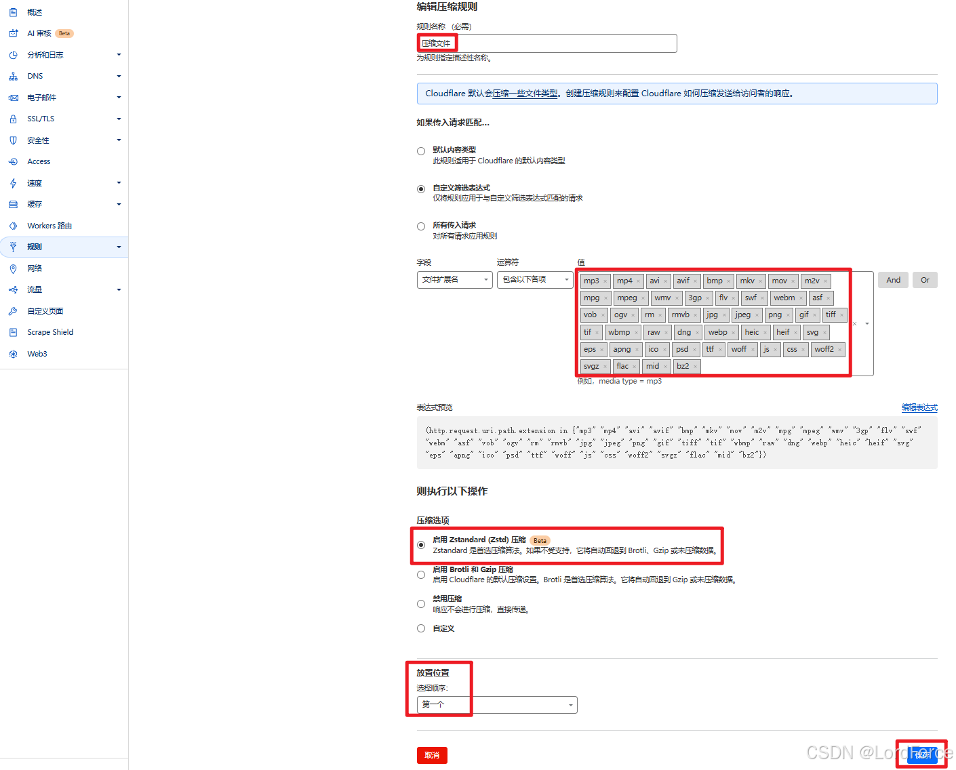Image resolution: width=956 pixels, height=770 pixels.
Task: Expand the DNS sidebar section
Action: pyautogui.click(x=119, y=76)
